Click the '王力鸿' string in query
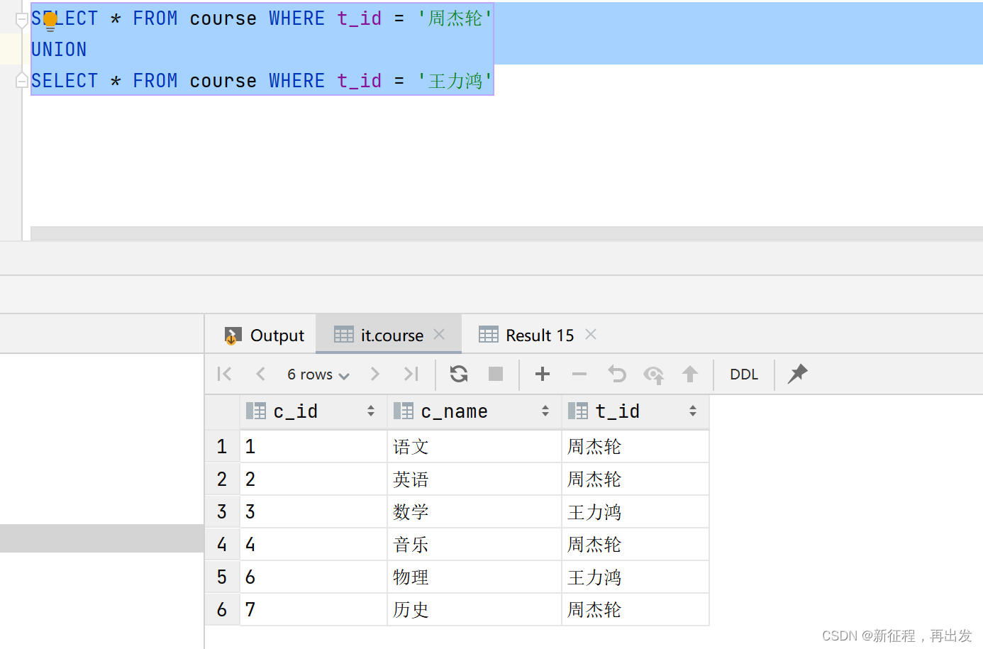Viewport: 983px width, 649px height. tap(455, 81)
